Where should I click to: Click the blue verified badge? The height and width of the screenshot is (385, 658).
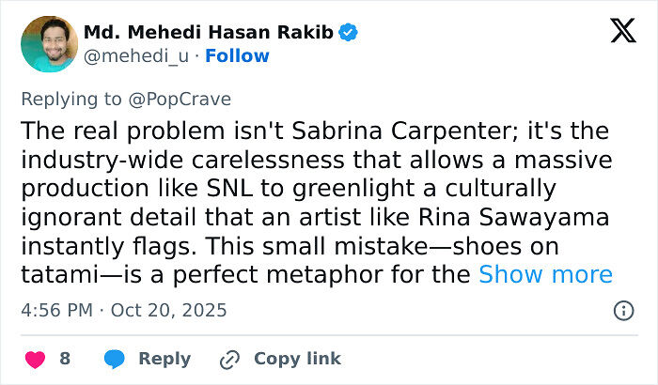pyautogui.click(x=349, y=33)
